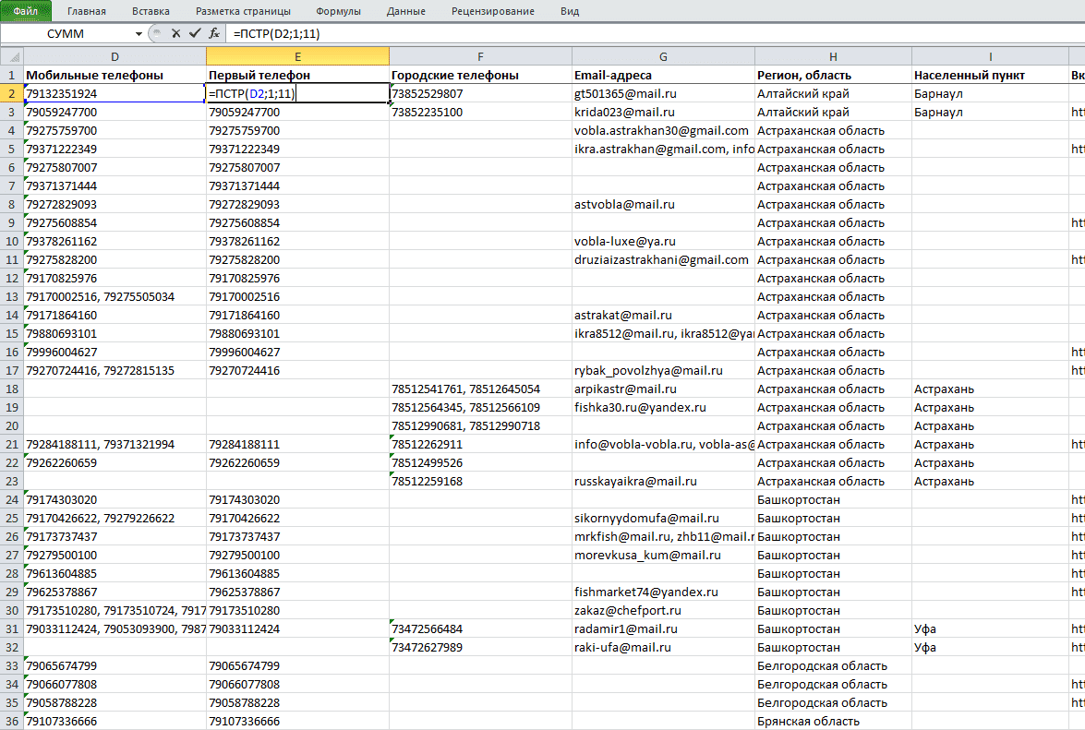
Task: Confirm formula with the checkmark icon
Action: 195,33
